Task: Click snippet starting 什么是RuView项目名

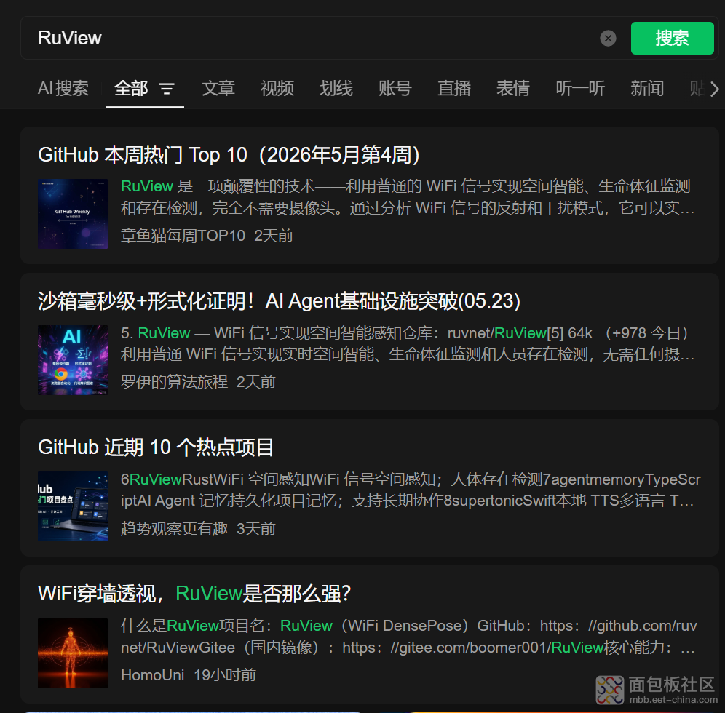Action: [x=409, y=637]
